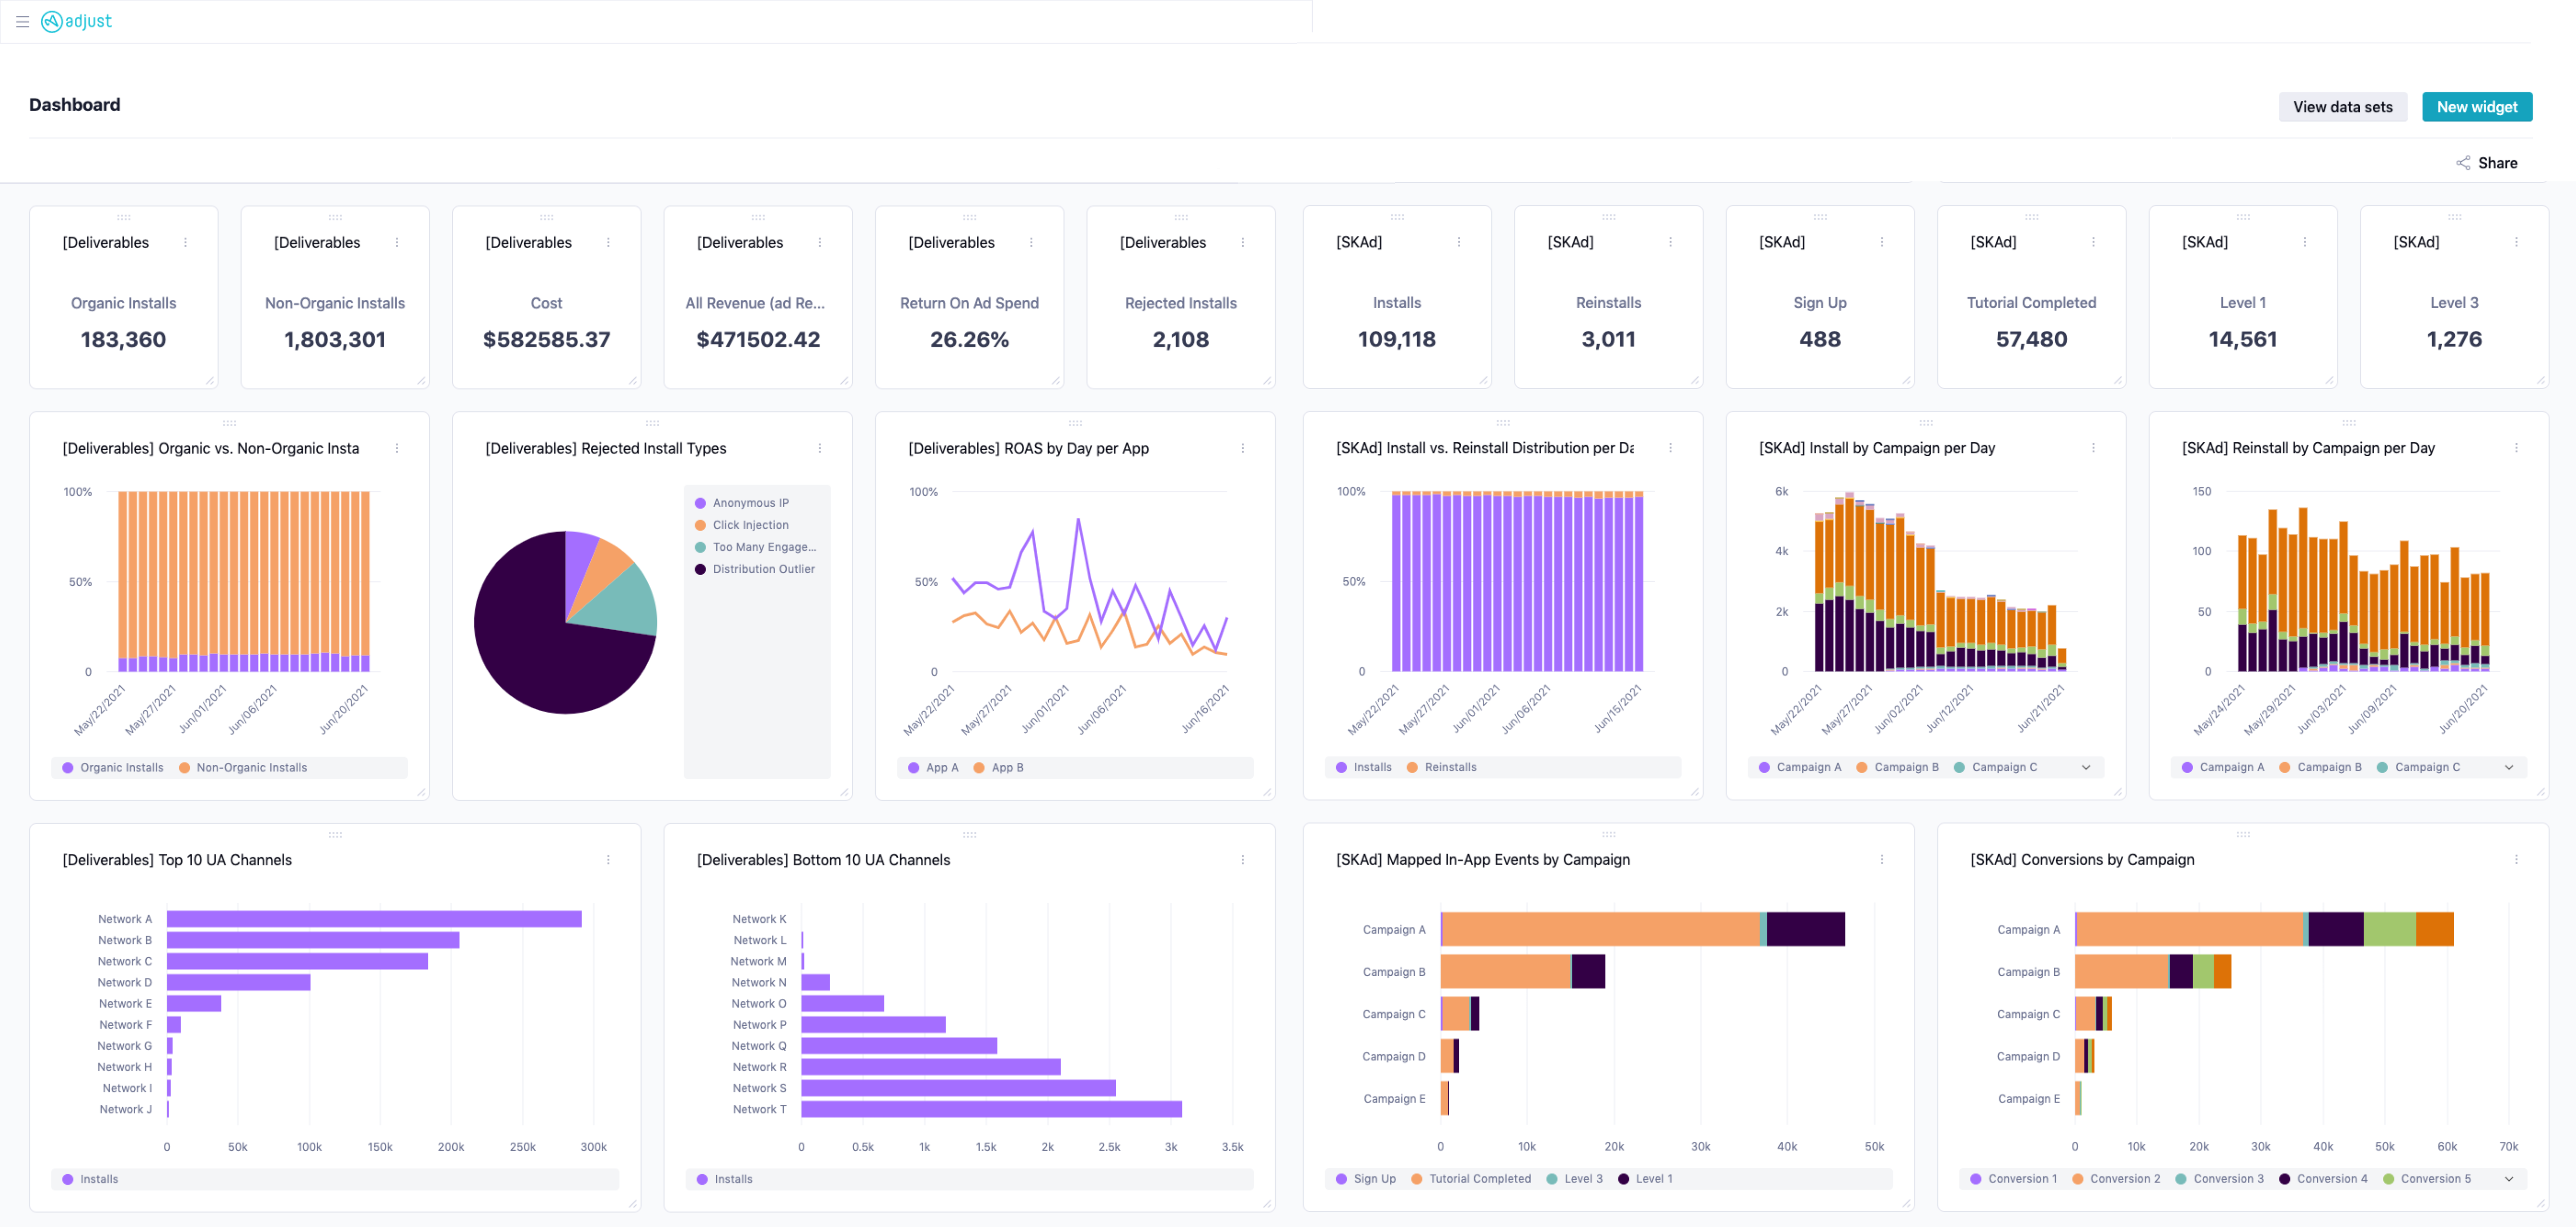Grab drag handle above Rejected Install Types widget
Image resolution: width=2576 pixels, height=1227 pixels.
(x=652, y=423)
